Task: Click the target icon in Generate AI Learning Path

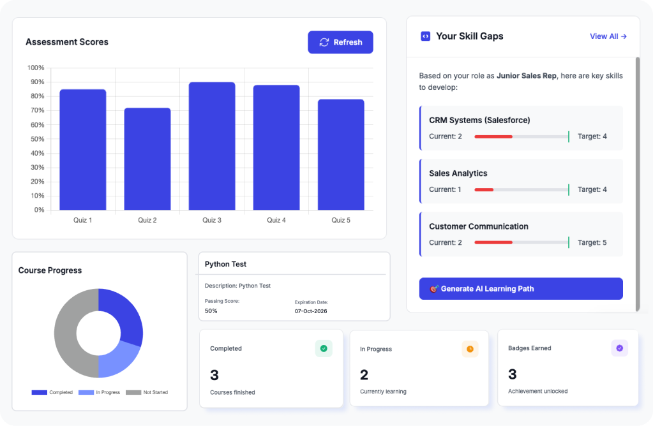Action: pos(434,289)
